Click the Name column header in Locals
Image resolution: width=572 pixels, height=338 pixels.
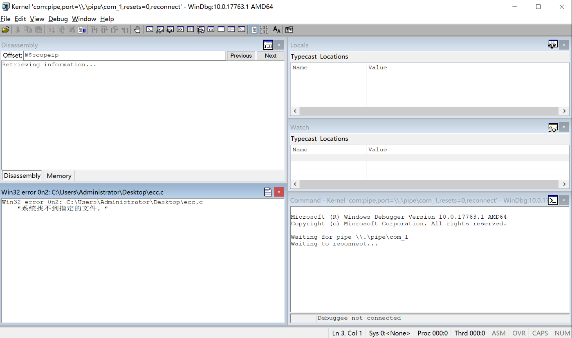[x=328, y=67]
